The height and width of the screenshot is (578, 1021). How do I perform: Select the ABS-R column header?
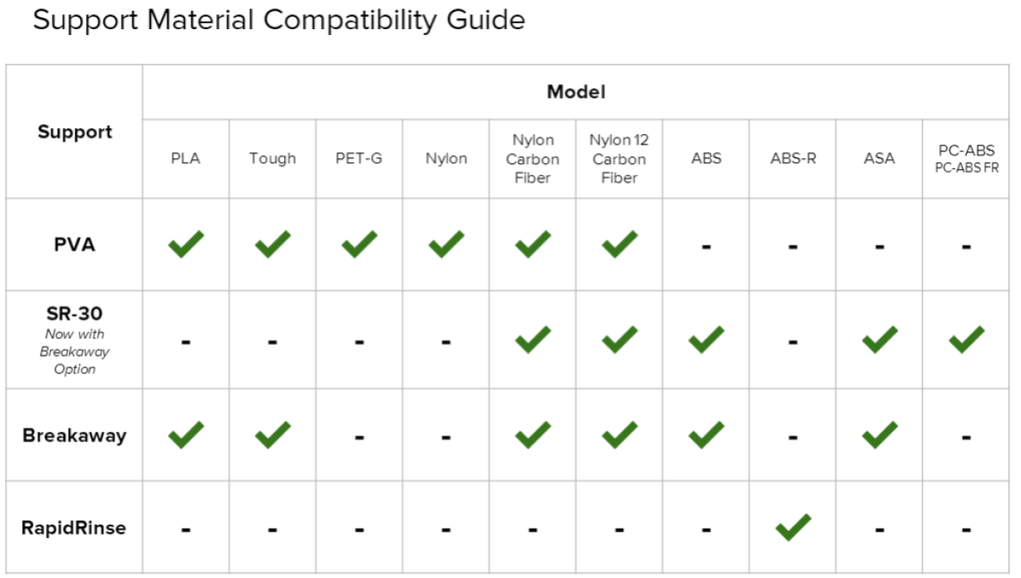793,158
